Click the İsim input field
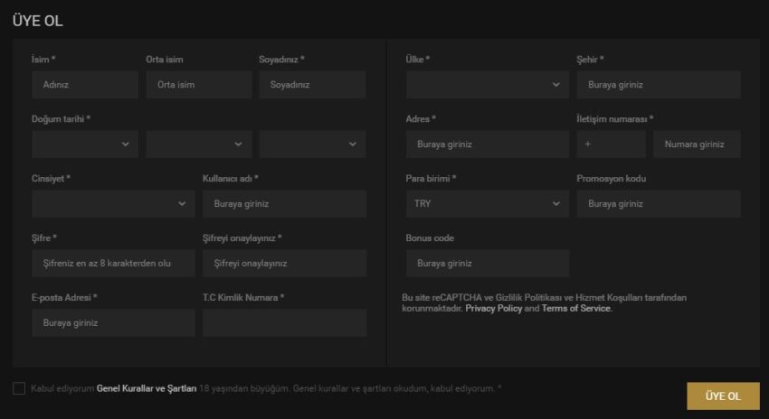Viewport: 769px width, 419px height. tap(84, 85)
